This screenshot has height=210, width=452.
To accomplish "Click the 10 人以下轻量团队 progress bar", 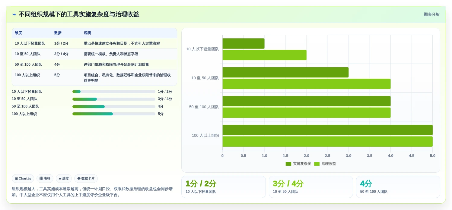I will pyautogui.click(x=114, y=92).
